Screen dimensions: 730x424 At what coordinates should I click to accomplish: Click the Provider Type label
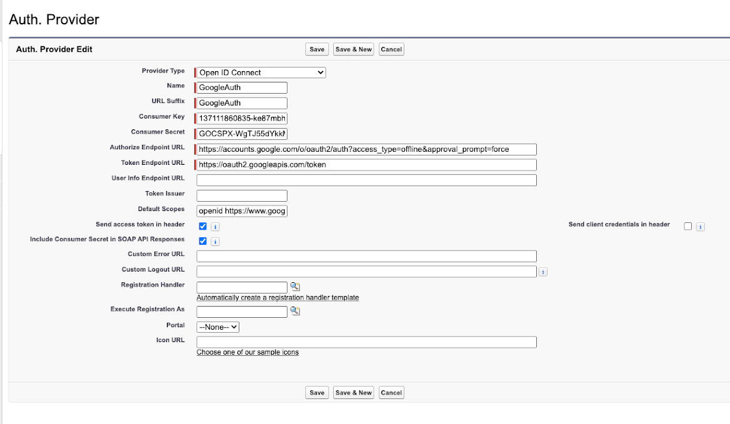point(163,71)
